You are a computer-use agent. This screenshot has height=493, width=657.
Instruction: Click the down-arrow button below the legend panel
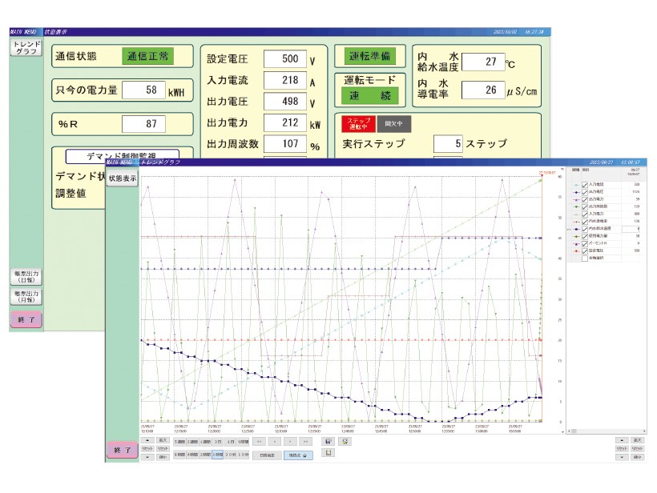pos(623,457)
